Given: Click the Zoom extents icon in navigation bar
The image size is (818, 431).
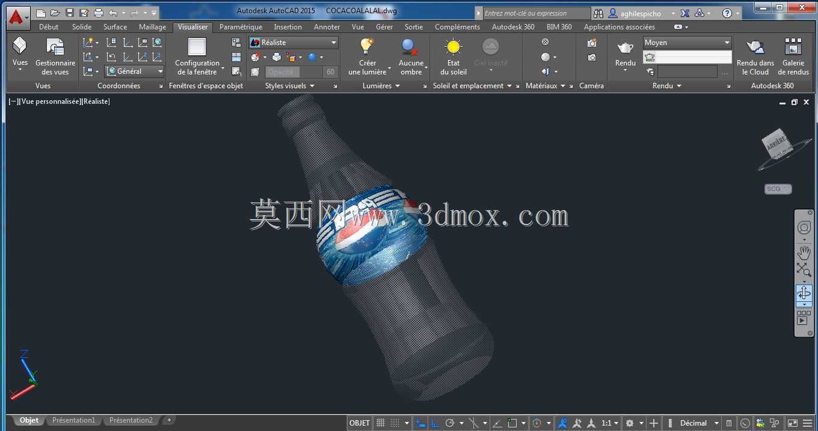Looking at the screenshot, I should tap(804, 270).
